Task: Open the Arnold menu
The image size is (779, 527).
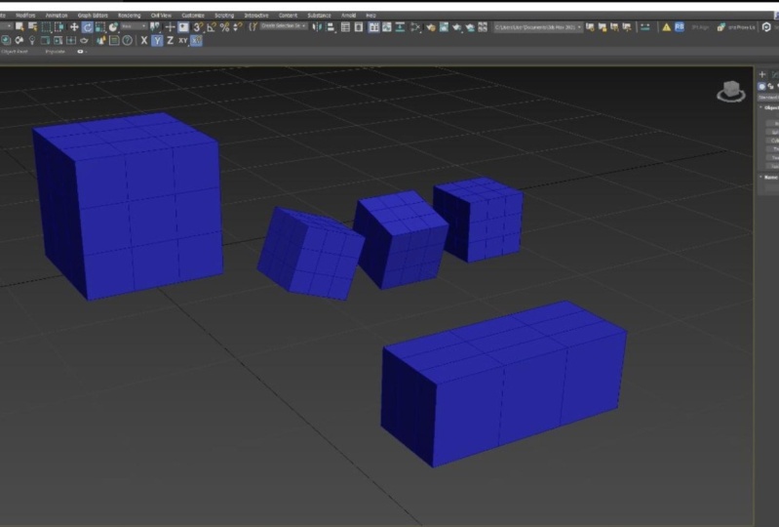Action: pyautogui.click(x=348, y=16)
